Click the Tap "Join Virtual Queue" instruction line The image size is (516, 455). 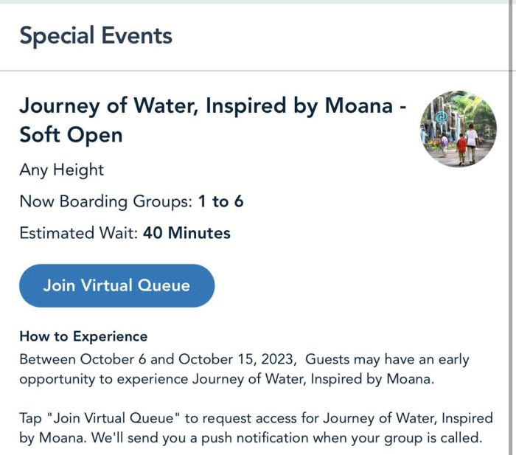click(x=256, y=418)
